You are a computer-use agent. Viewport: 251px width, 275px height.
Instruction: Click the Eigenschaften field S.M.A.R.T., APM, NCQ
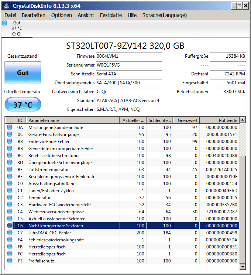tap(171, 109)
